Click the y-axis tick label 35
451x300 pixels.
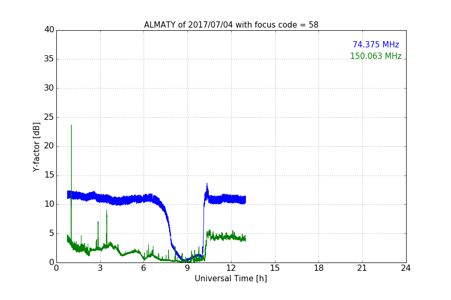[x=49, y=59]
